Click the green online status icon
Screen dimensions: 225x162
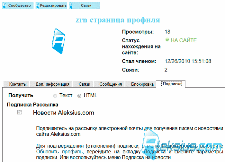click(167, 39)
